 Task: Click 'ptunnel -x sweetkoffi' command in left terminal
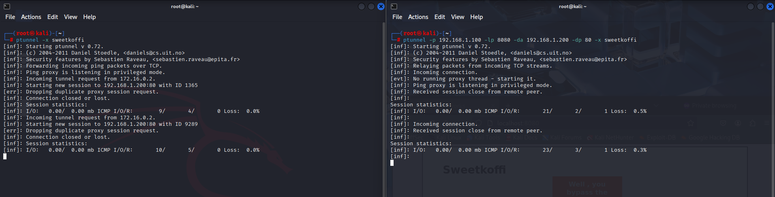[50, 40]
